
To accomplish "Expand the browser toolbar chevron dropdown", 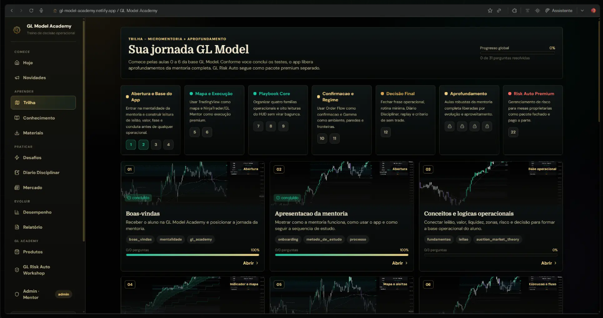I will click(582, 10).
